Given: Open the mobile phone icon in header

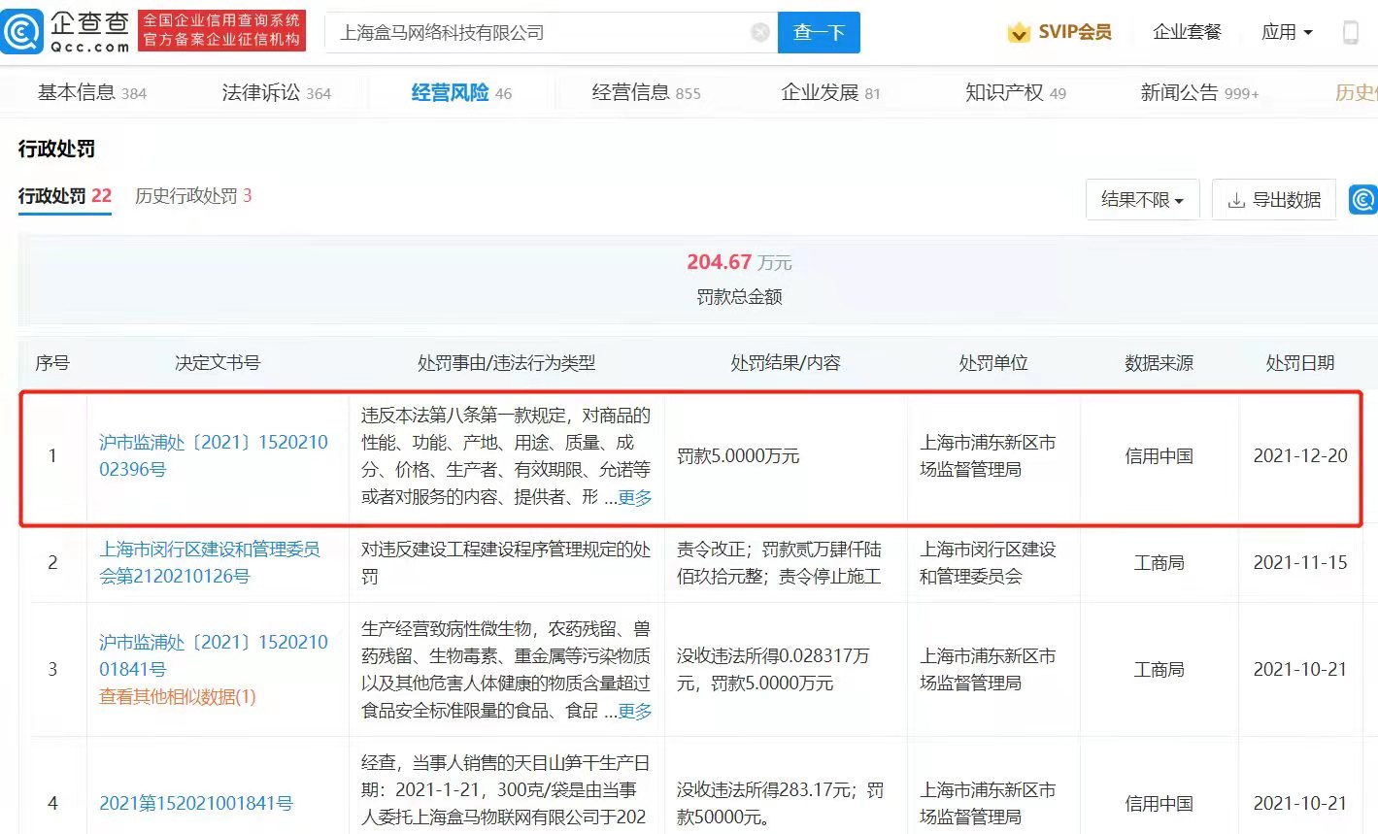Looking at the screenshot, I should [1350, 33].
